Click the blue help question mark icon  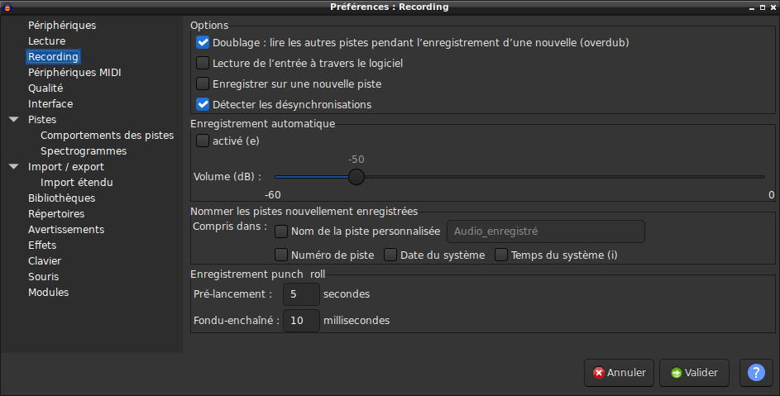click(756, 373)
